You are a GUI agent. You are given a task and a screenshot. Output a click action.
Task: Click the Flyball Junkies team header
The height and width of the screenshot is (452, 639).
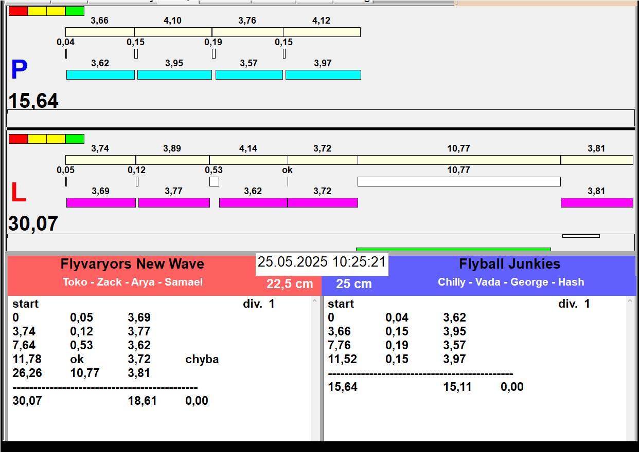[509, 264]
